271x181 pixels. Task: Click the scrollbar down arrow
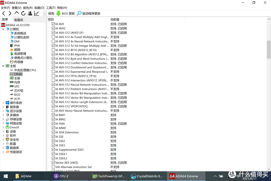click(x=268, y=169)
